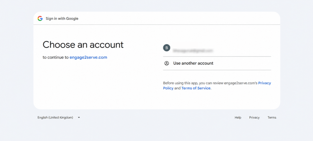The width and height of the screenshot is (313, 141).
Task: Open the Help footer link
Action: (x=238, y=118)
